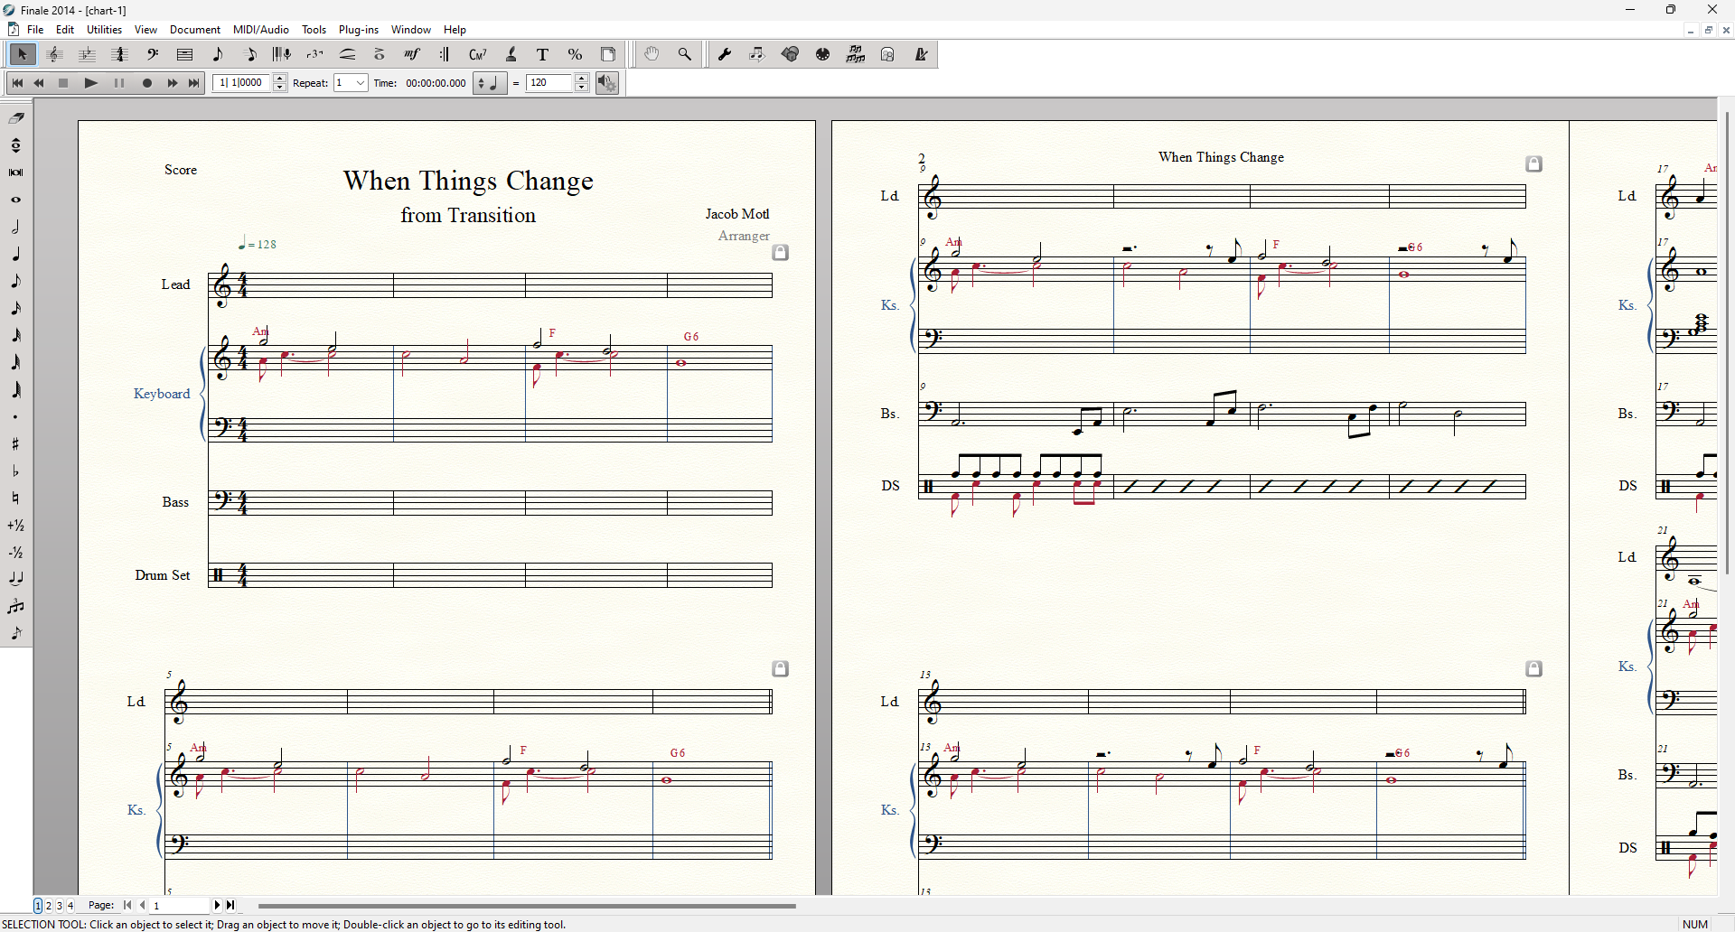This screenshot has height=932, width=1735.
Task: Toggle the grace note tool
Action: pyautogui.click(x=16, y=633)
